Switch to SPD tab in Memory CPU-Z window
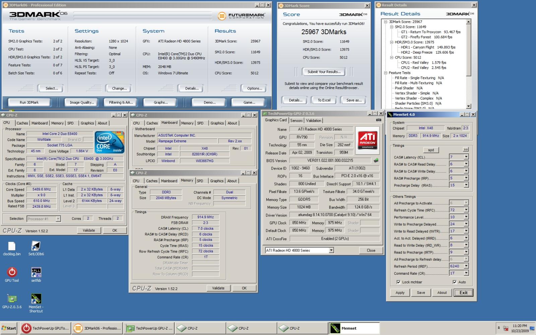The width and height of the screenshot is (536, 335). click(200, 181)
